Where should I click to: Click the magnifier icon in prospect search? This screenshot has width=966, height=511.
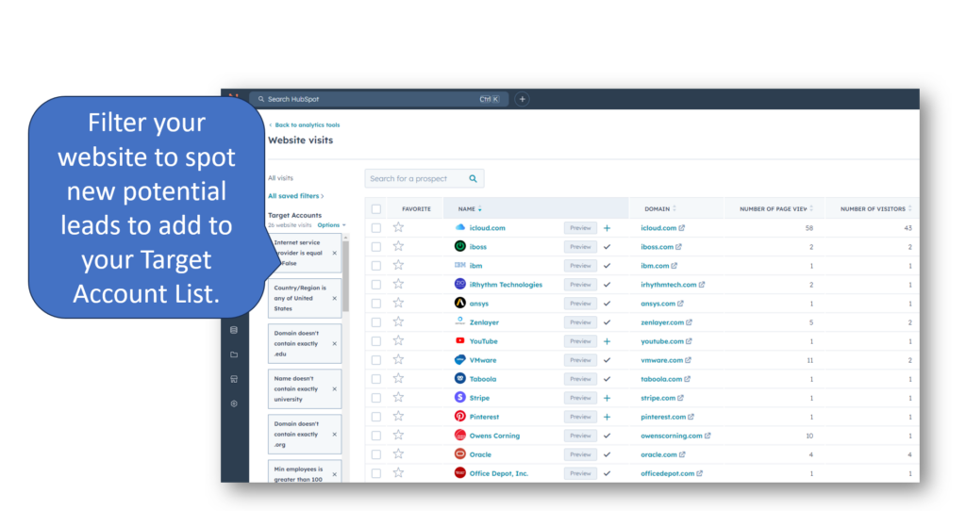[x=474, y=178]
